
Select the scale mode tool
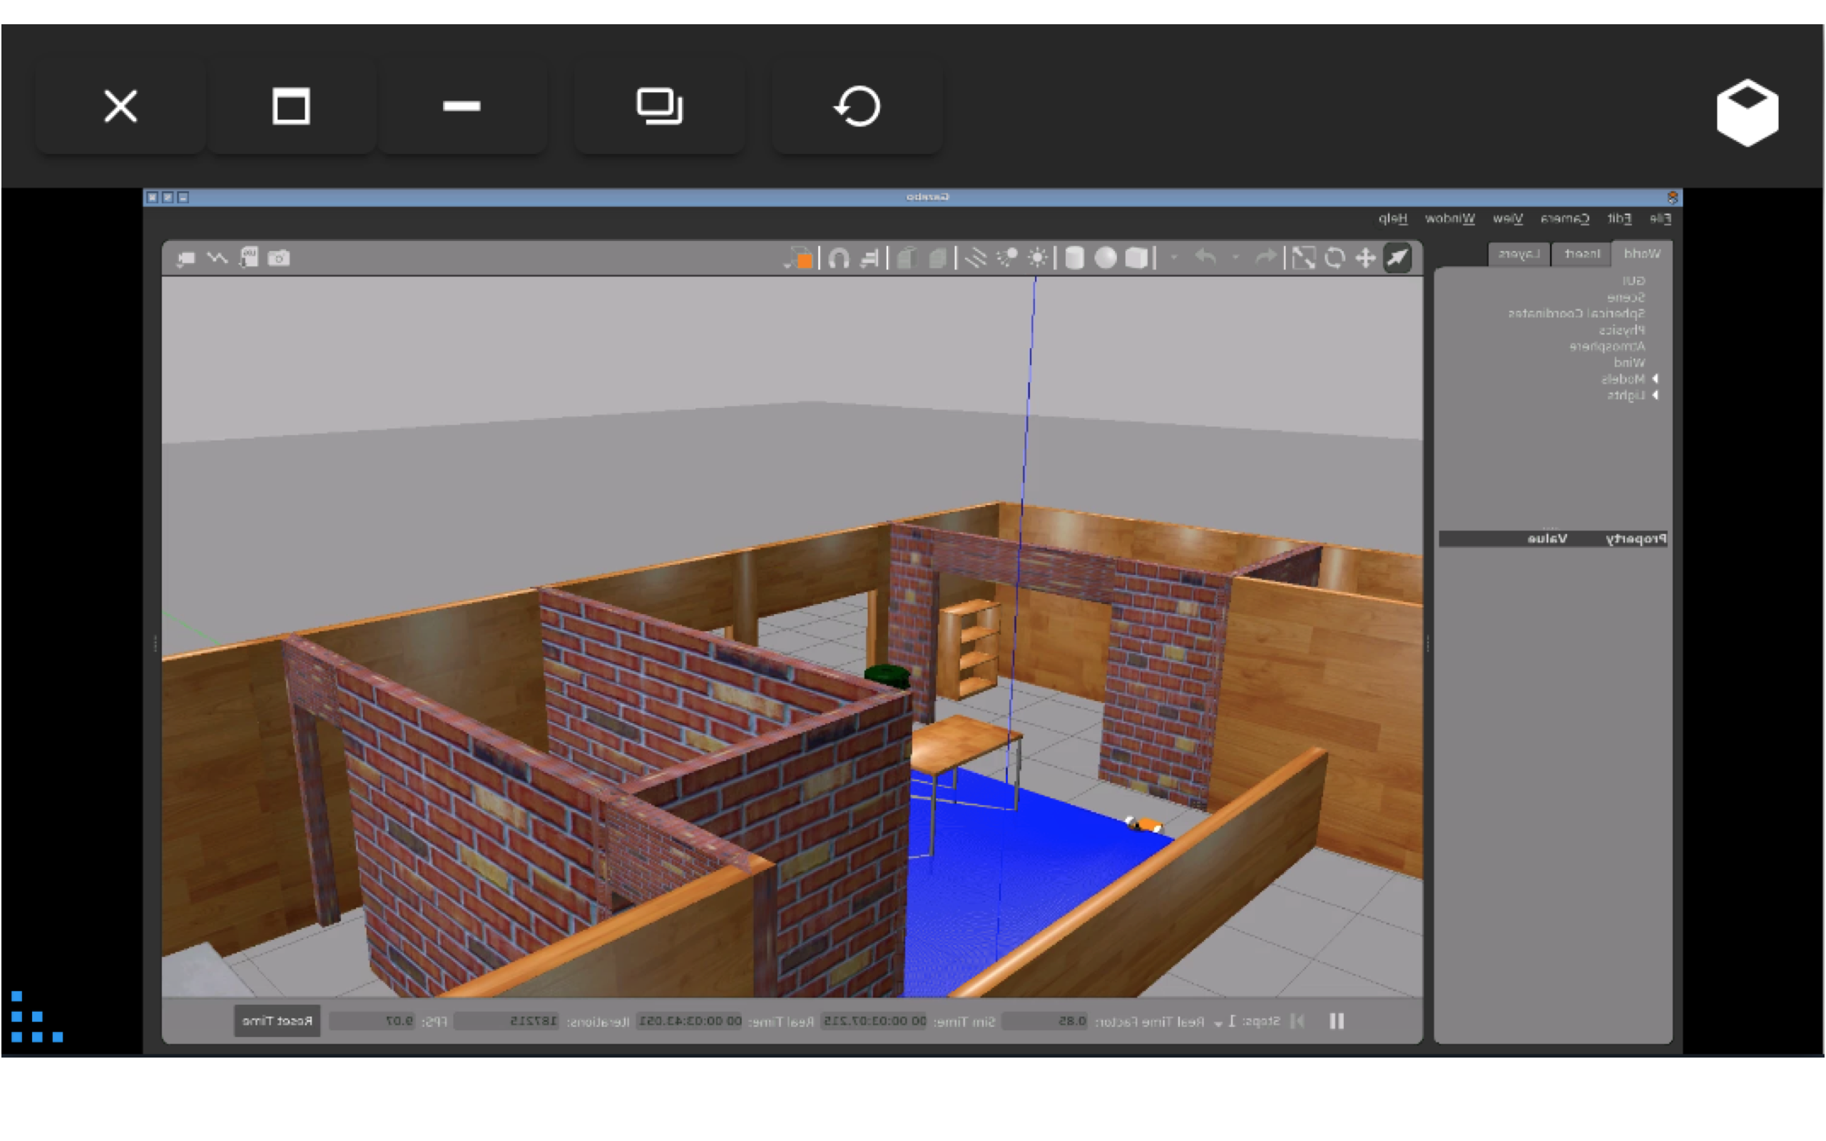tap(1303, 258)
